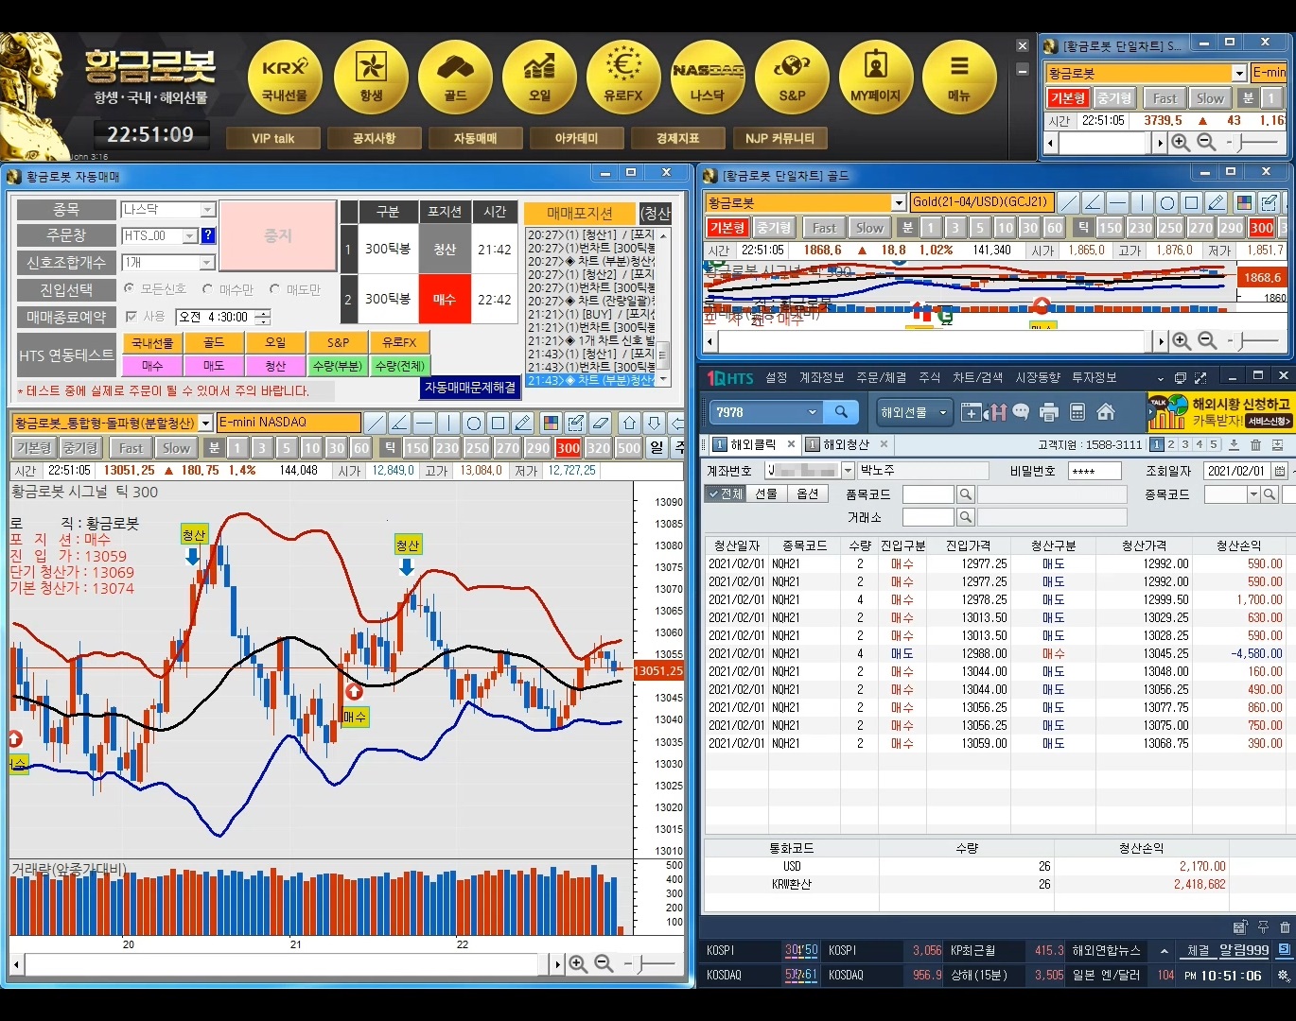Click the up arrow icon in NASDAQ chart

coord(629,423)
